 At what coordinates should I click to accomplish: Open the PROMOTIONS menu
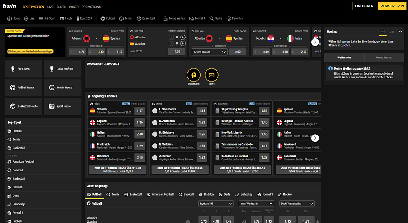[x=91, y=7]
